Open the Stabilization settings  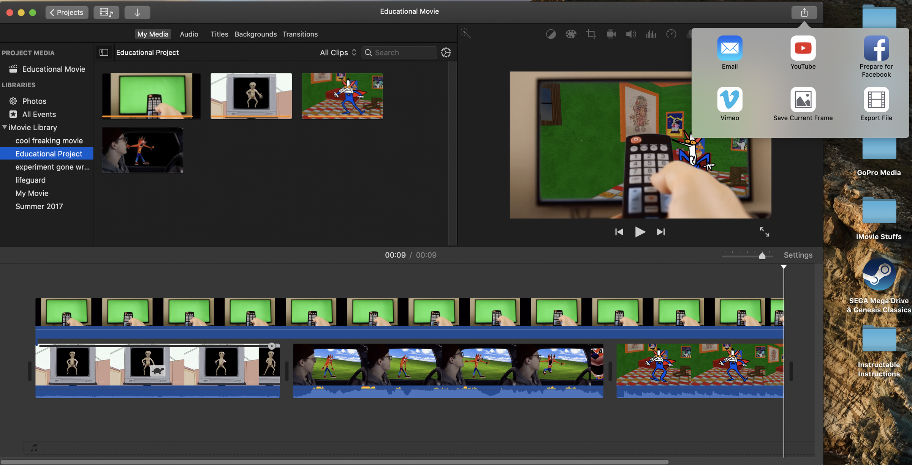pyautogui.click(x=611, y=34)
